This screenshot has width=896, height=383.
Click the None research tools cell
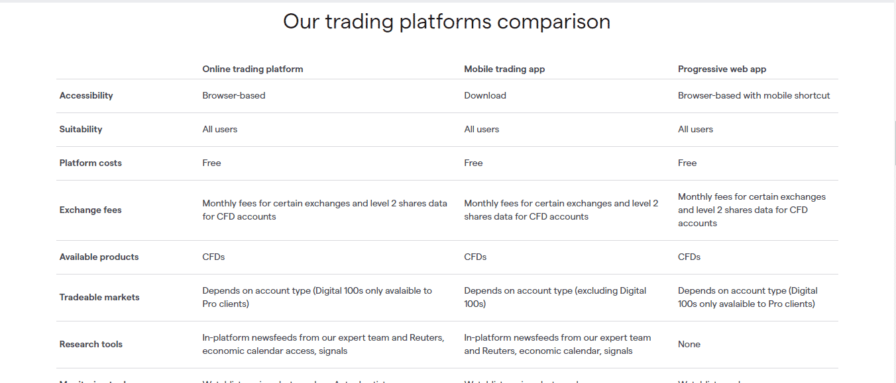[689, 344]
